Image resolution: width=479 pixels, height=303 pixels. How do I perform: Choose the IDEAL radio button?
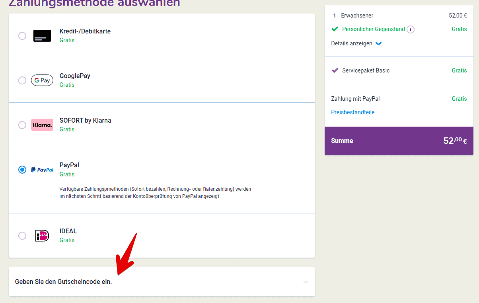[22, 236]
